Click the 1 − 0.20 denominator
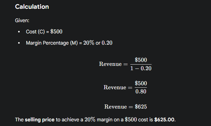This screenshot has width=211, height=126. (x=141, y=68)
